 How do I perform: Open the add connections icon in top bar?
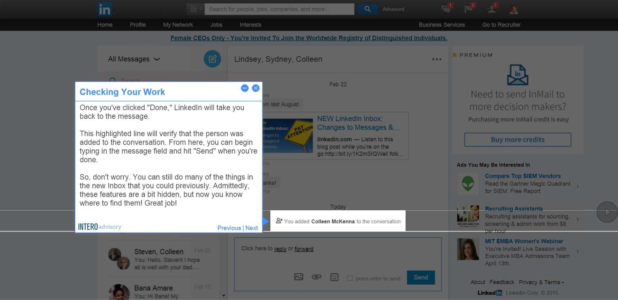tap(492, 8)
